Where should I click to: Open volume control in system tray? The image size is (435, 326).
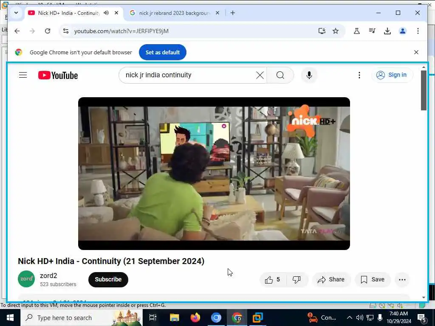pos(359,318)
